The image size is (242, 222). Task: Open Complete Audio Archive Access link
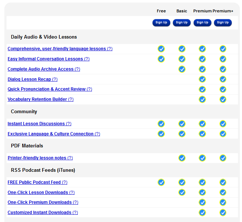coord(44,69)
